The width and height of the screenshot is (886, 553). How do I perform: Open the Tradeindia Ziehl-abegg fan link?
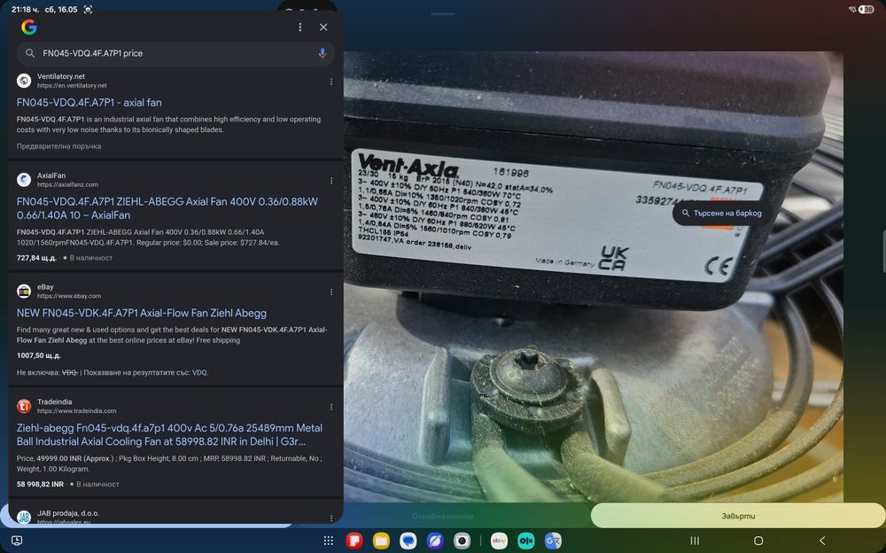click(x=169, y=434)
